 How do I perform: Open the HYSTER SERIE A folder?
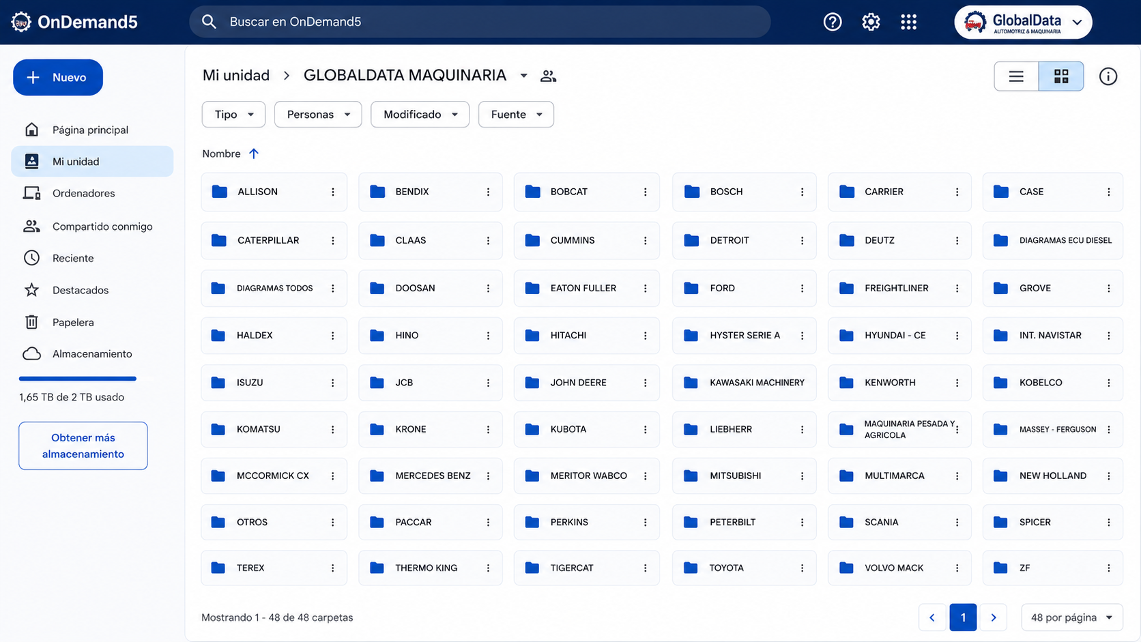tap(744, 335)
